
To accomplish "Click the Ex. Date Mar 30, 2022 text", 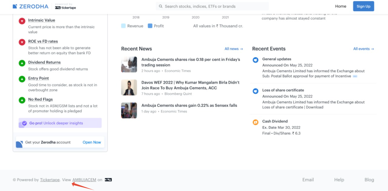I will (281, 127).
